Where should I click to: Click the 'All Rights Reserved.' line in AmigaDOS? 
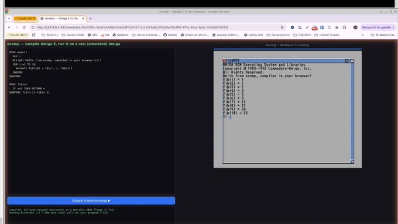[243, 73]
